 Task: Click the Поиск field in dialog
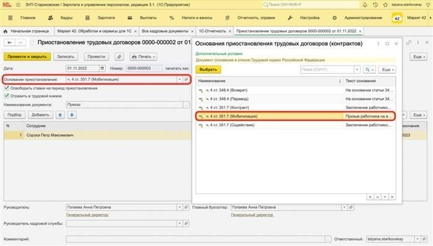(x=327, y=69)
